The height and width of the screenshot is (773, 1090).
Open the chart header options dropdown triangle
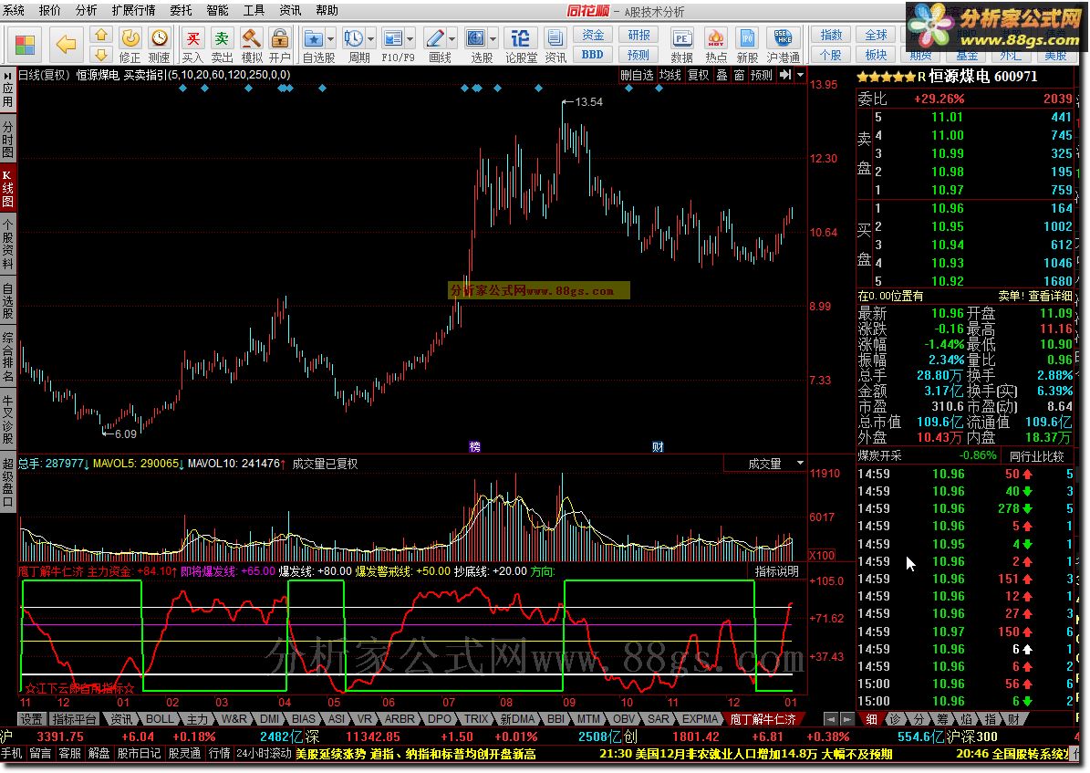800,75
